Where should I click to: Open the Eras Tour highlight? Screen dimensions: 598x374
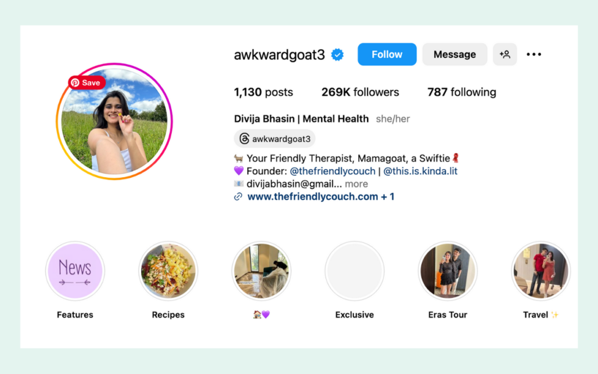[x=448, y=271]
